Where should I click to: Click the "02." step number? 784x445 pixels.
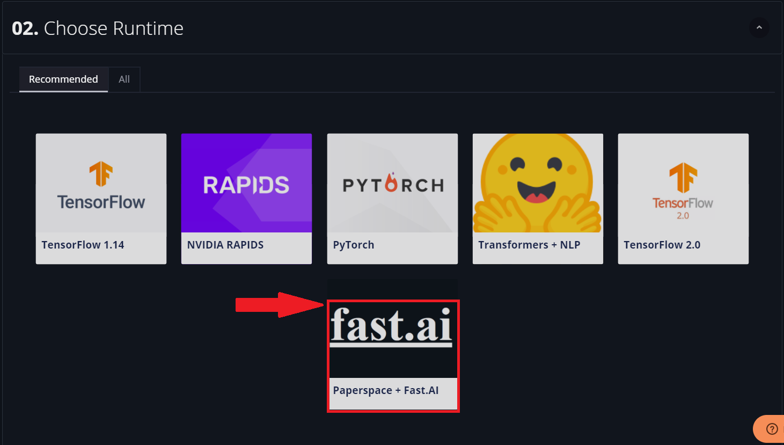click(25, 28)
